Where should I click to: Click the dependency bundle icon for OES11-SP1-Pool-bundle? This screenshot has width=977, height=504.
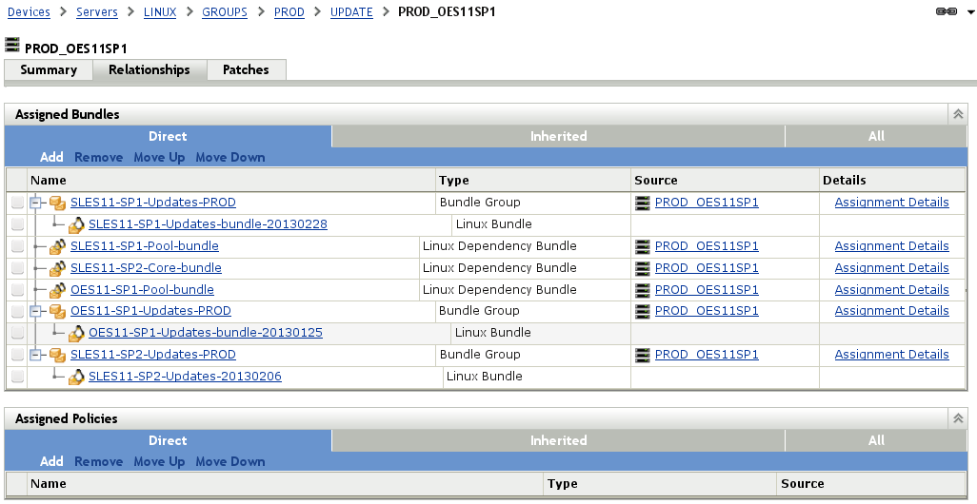(x=58, y=290)
